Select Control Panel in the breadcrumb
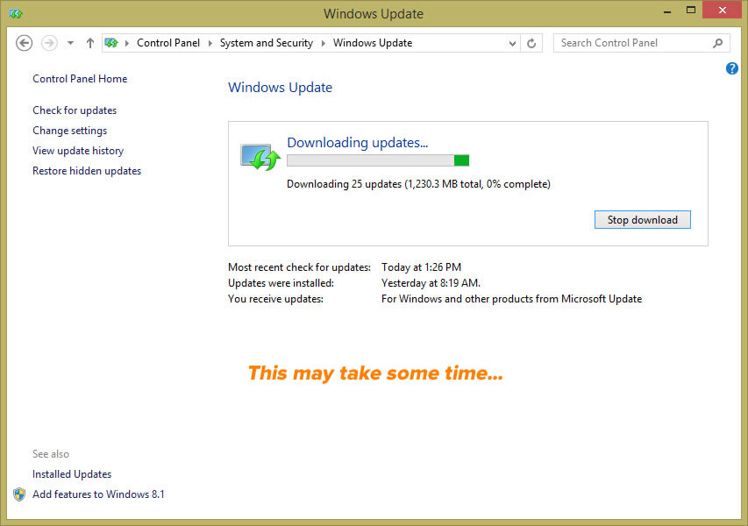748x526 pixels. 168,43
